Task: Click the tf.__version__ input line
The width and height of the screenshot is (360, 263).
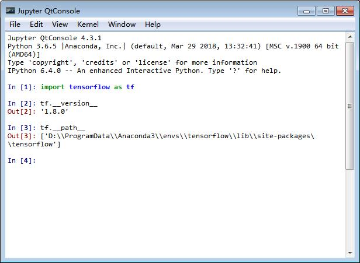Action: (x=69, y=103)
